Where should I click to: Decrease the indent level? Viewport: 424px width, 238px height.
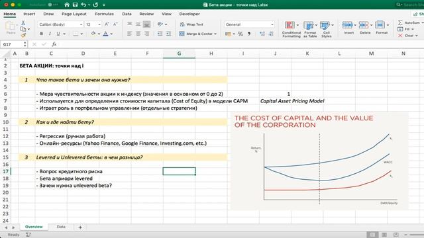(x=160, y=34)
